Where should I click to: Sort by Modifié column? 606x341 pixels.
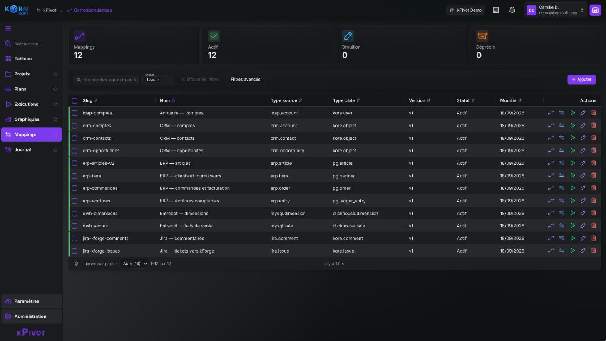point(511,100)
